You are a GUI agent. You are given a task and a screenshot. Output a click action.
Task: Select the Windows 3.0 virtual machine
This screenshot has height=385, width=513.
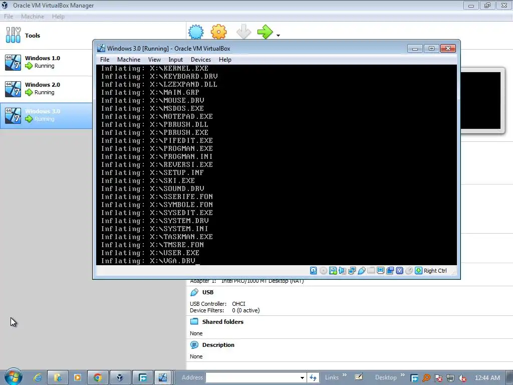point(46,116)
